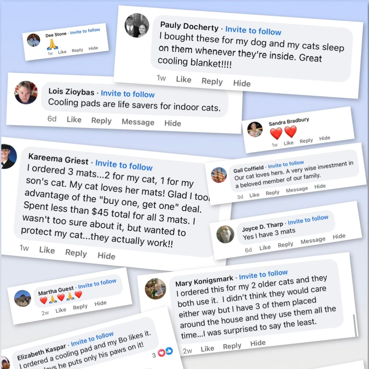369x369 pixels.
Task: Open reactions on Elizabeth Kaspar's comment
Action: [165, 352]
